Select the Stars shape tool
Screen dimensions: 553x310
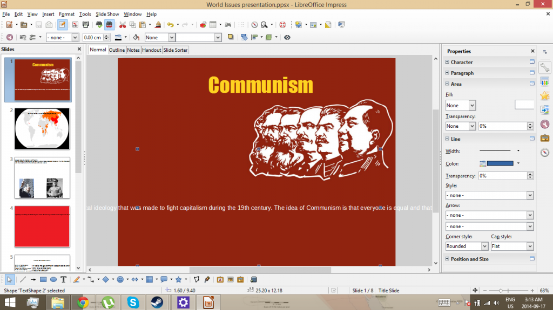178,280
